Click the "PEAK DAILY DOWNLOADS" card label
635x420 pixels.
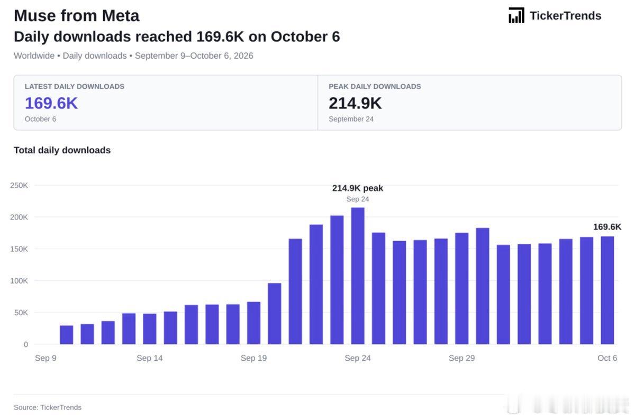(x=375, y=86)
